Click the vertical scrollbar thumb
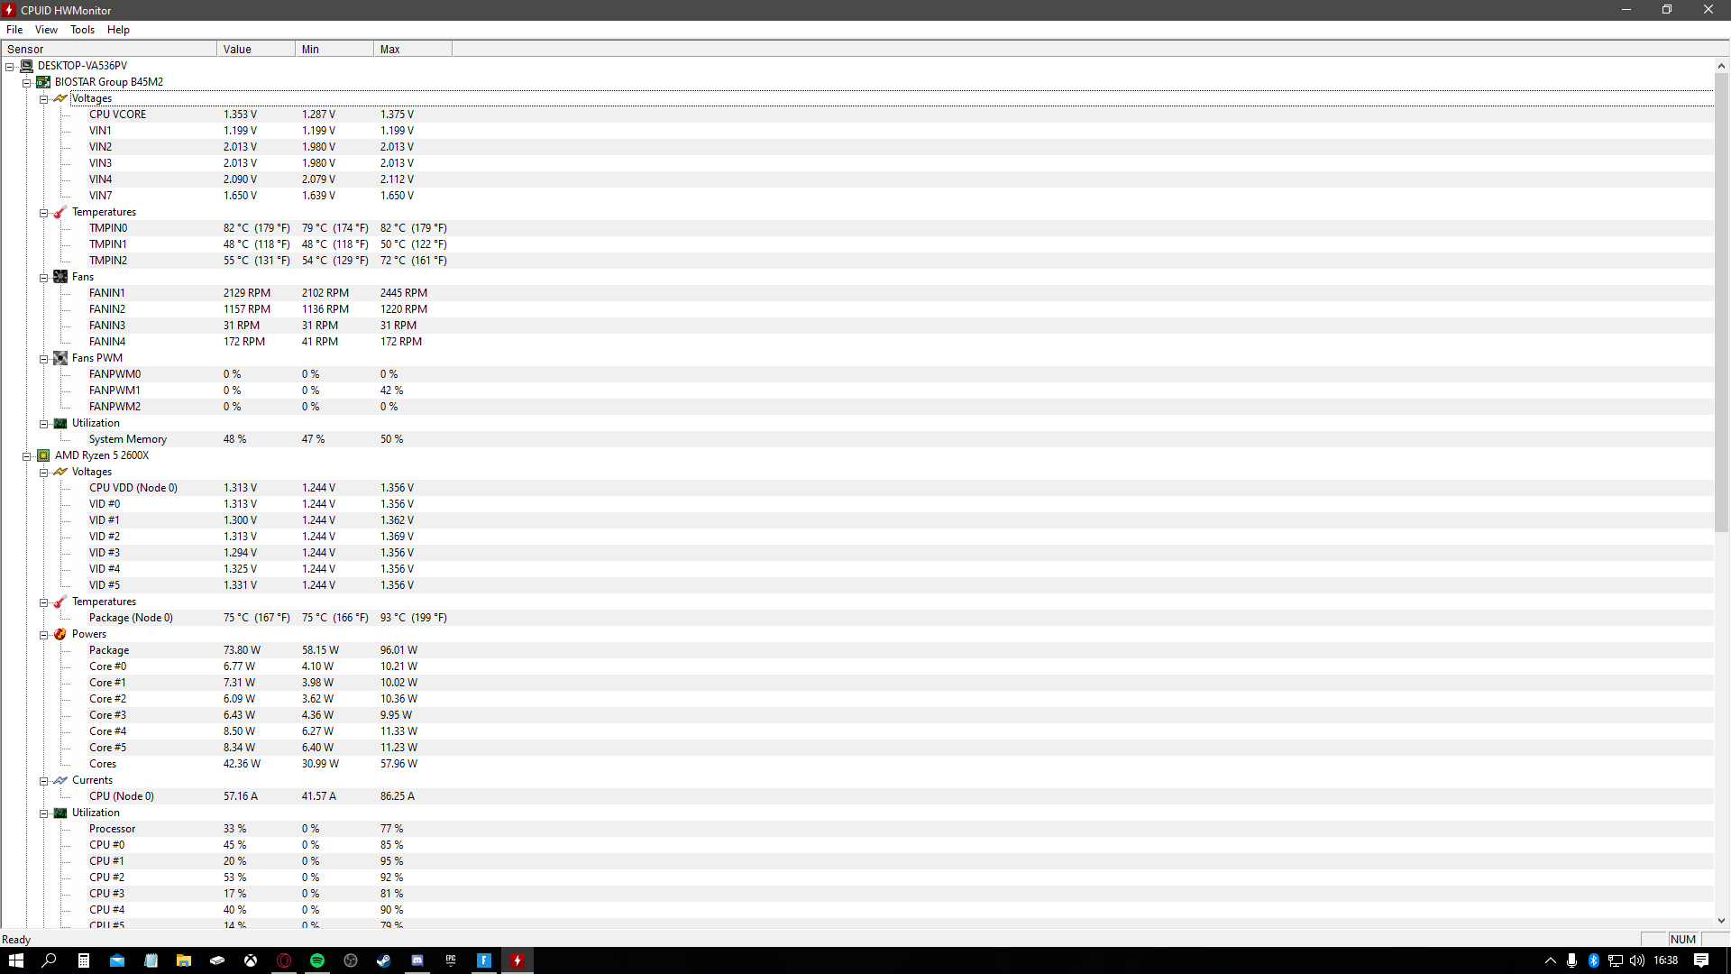Image resolution: width=1731 pixels, height=974 pixels. [1721, 302]
